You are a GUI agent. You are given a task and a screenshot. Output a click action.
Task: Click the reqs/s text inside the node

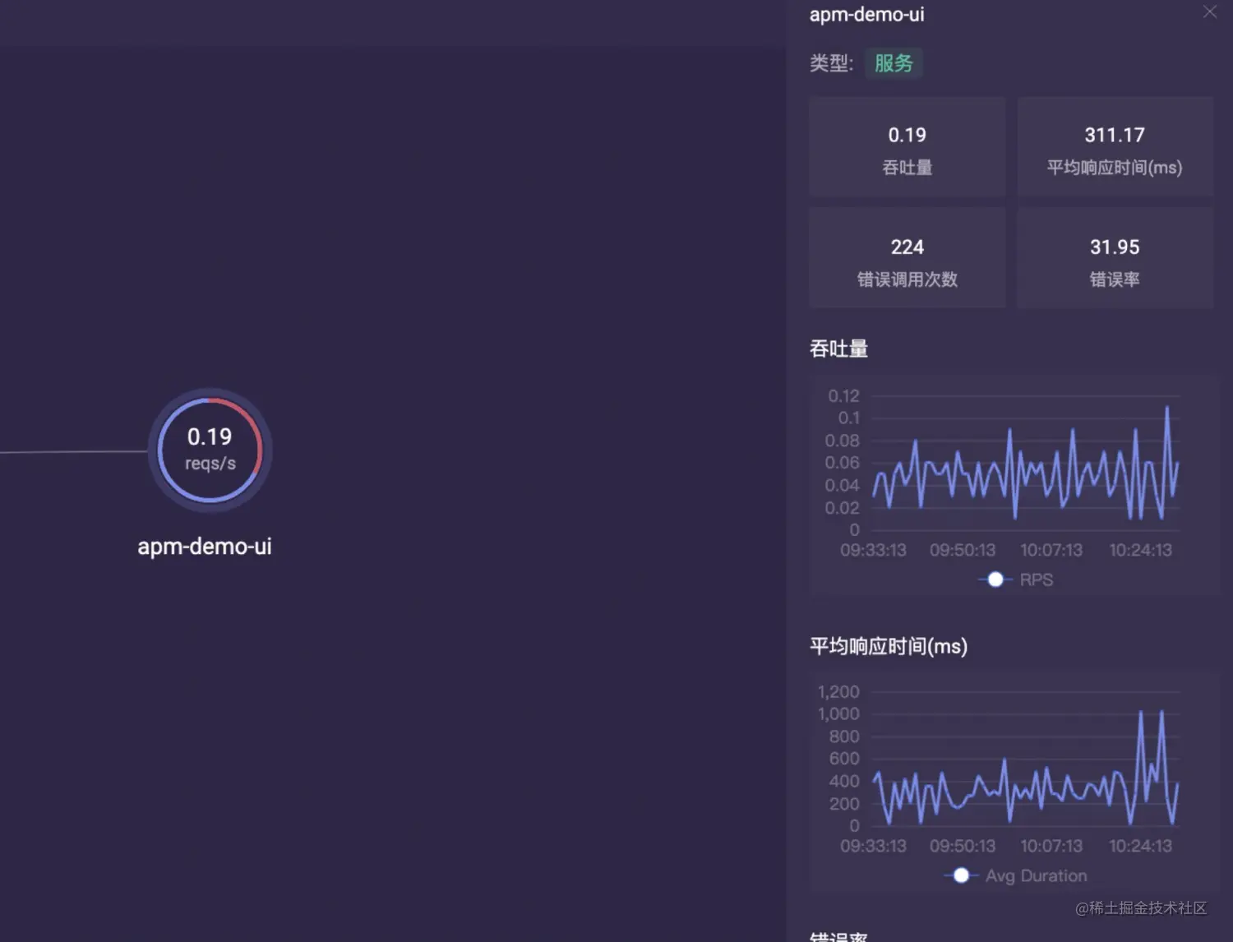click(210, 464)
